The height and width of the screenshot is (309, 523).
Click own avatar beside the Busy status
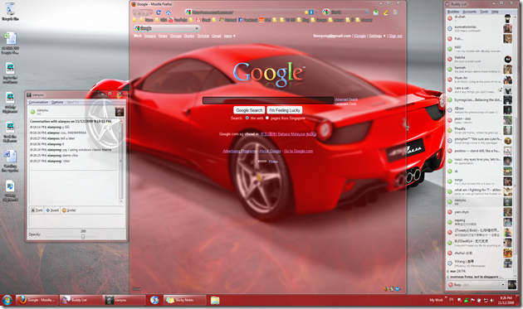click(x=511, y=285)
